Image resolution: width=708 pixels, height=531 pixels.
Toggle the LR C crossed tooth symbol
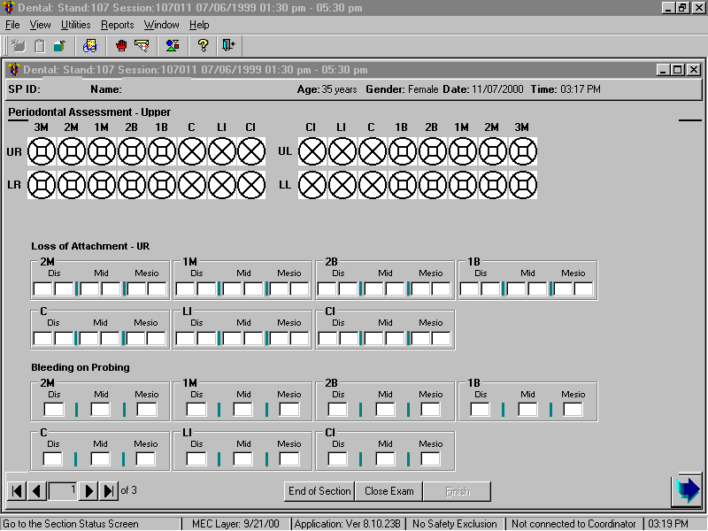coord(192,185)
